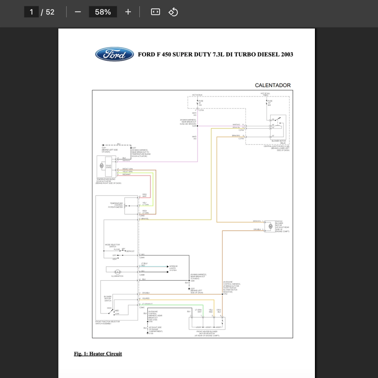The image size is (378, 378).
Task: Click the 'BLOWER MOTOR SWITCH' label
Action: point(108,299)
